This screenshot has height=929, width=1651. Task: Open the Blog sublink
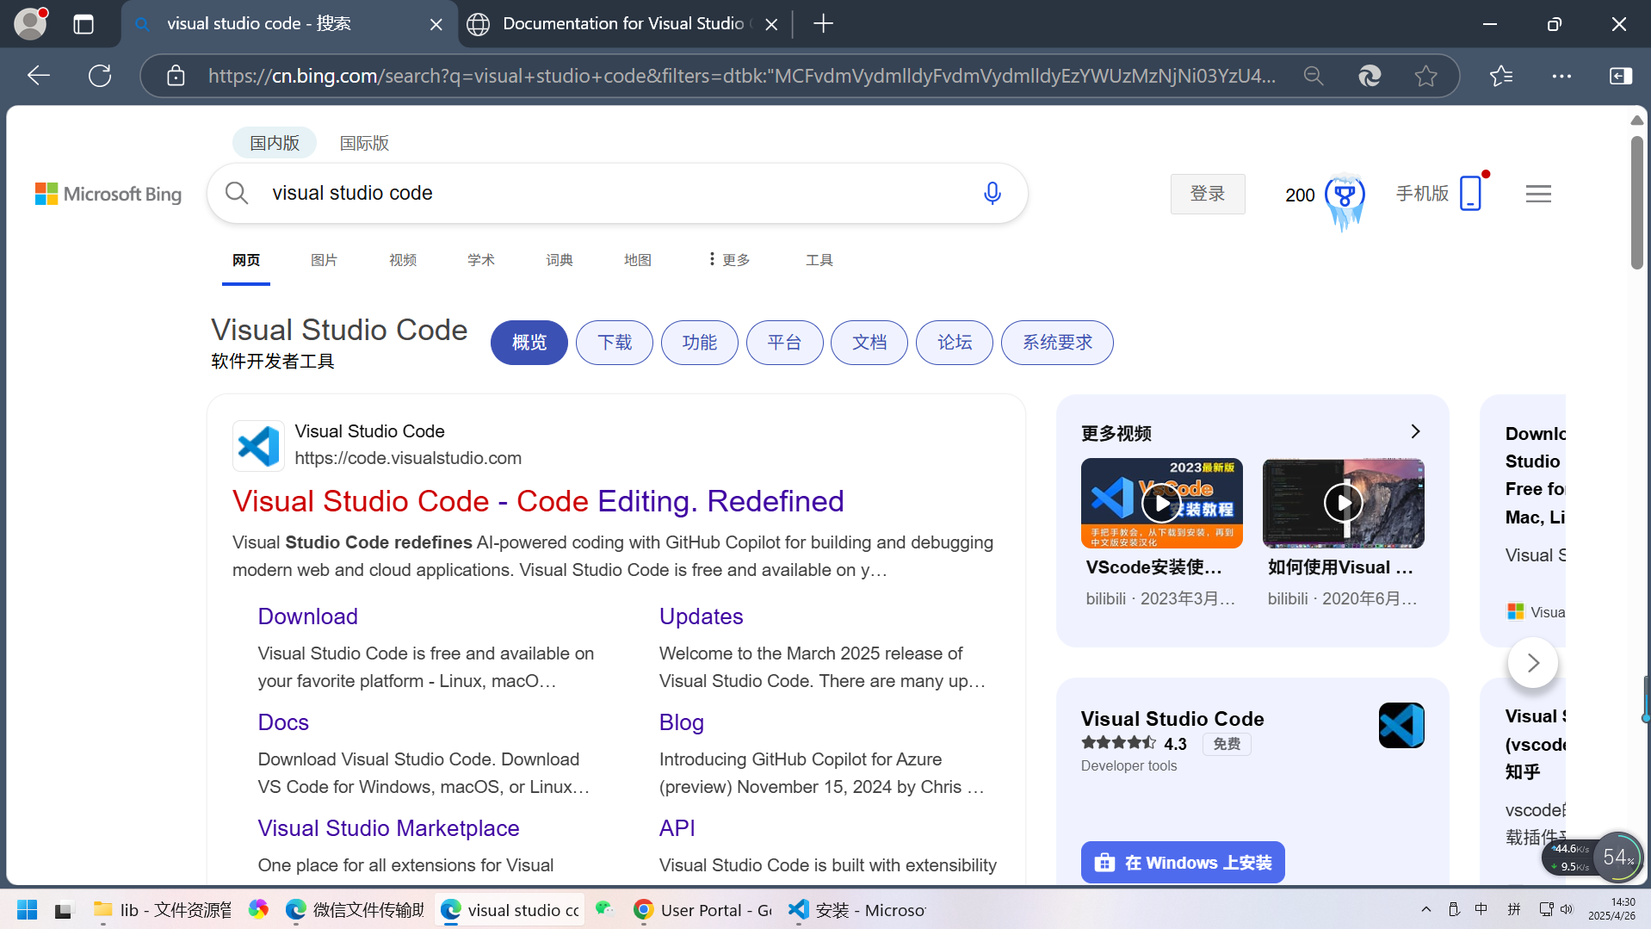(682, 722)
